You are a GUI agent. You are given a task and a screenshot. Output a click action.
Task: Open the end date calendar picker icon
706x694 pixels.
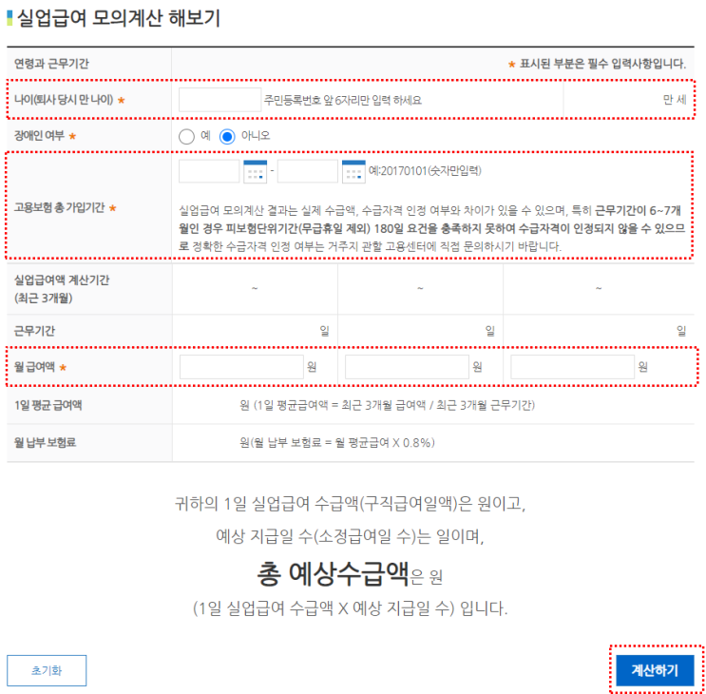pos(353,171)
